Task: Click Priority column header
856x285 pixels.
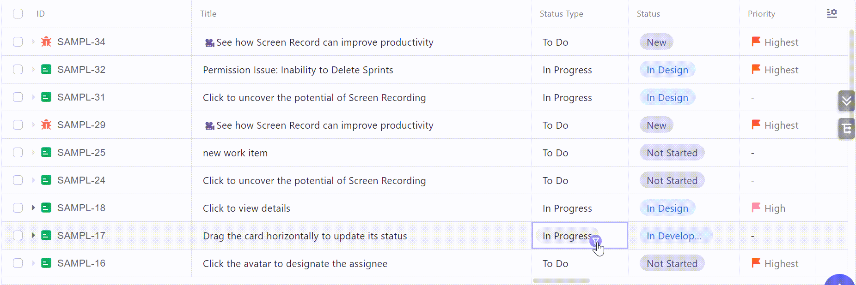Action: tap(761, 14)
